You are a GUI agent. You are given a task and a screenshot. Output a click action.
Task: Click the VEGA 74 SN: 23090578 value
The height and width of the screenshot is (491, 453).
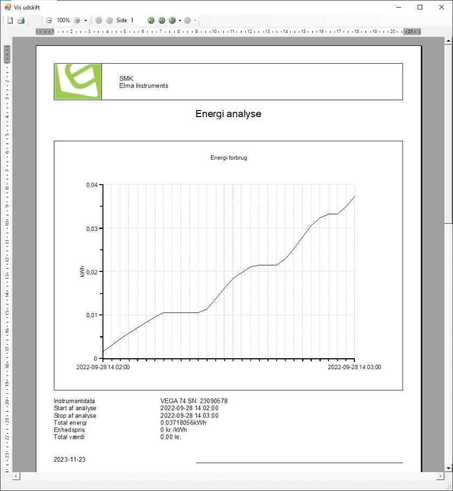(194, 401)
